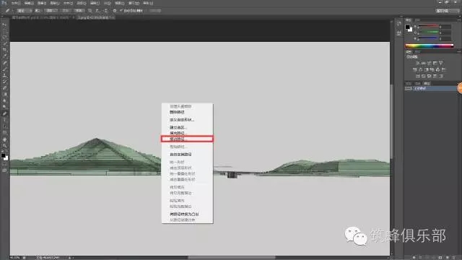This screenshot has height=260, width=462.
Task: Add a Color Balance adjustment
Action: tap(420, 69)
